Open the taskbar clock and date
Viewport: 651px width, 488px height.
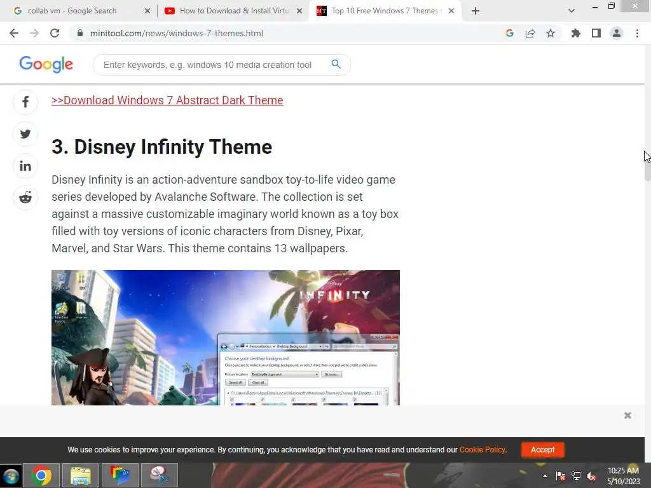point(624,476)
